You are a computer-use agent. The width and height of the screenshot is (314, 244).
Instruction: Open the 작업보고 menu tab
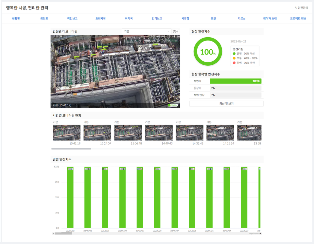72,18
